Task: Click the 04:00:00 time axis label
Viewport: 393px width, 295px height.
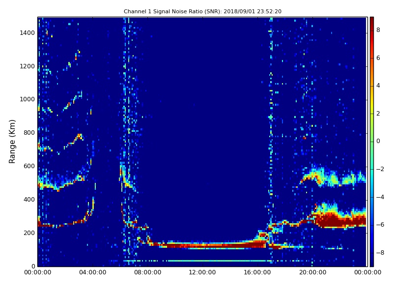Action: click(x=93, y=272)
